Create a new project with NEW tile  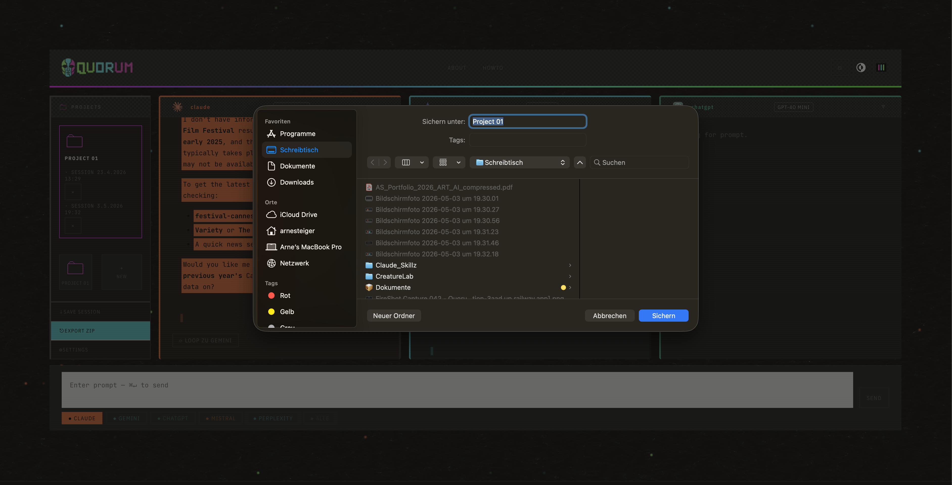click(122, 272)
